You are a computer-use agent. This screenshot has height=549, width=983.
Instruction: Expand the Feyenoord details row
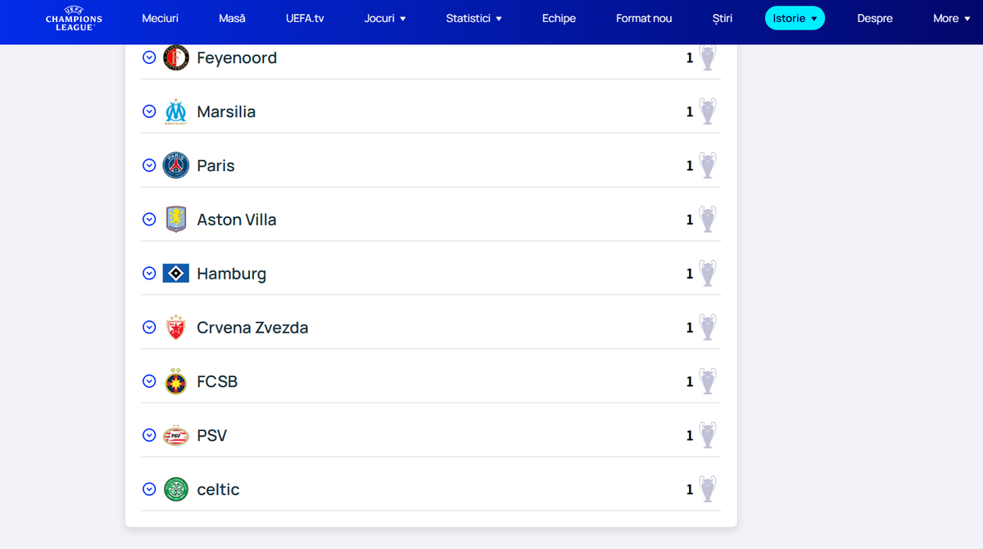coord(149,57)
